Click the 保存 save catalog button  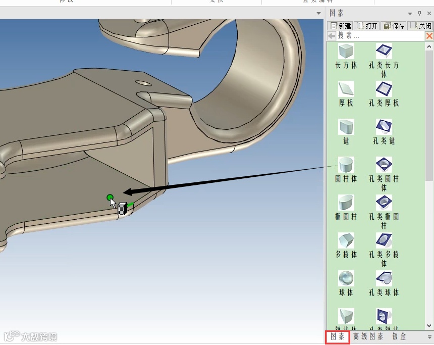click(x=394, y=26)
